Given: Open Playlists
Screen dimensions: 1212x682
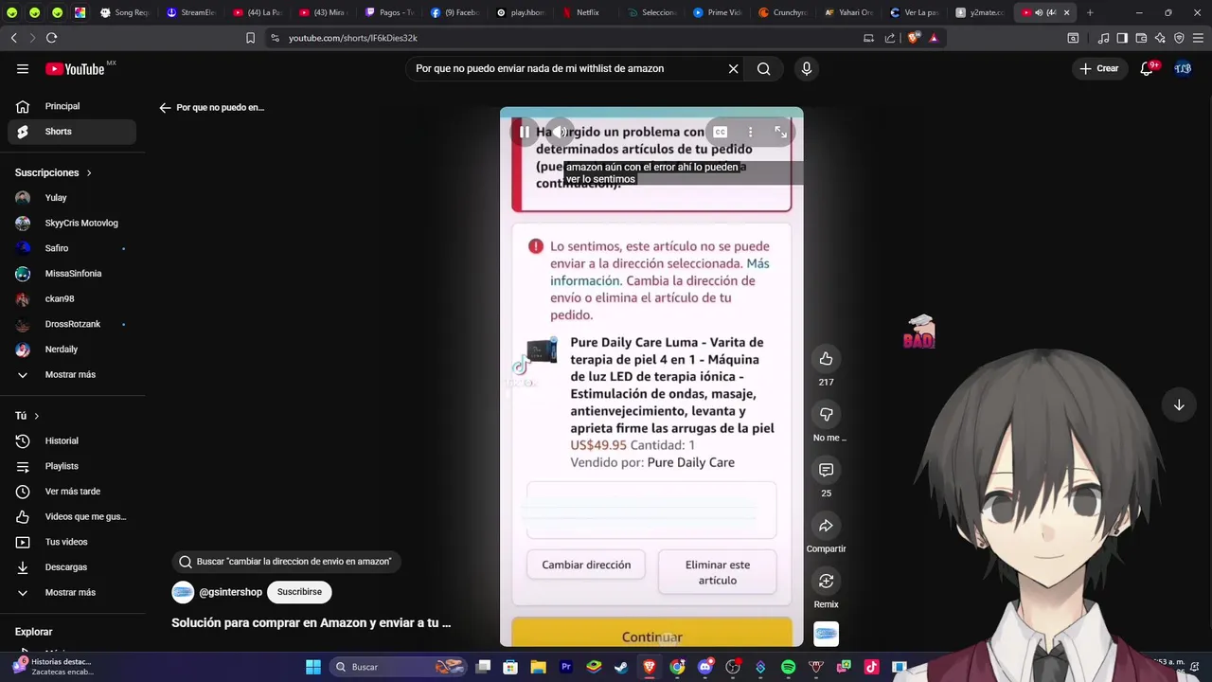Looking at the screenshot, I should point(72,466).
